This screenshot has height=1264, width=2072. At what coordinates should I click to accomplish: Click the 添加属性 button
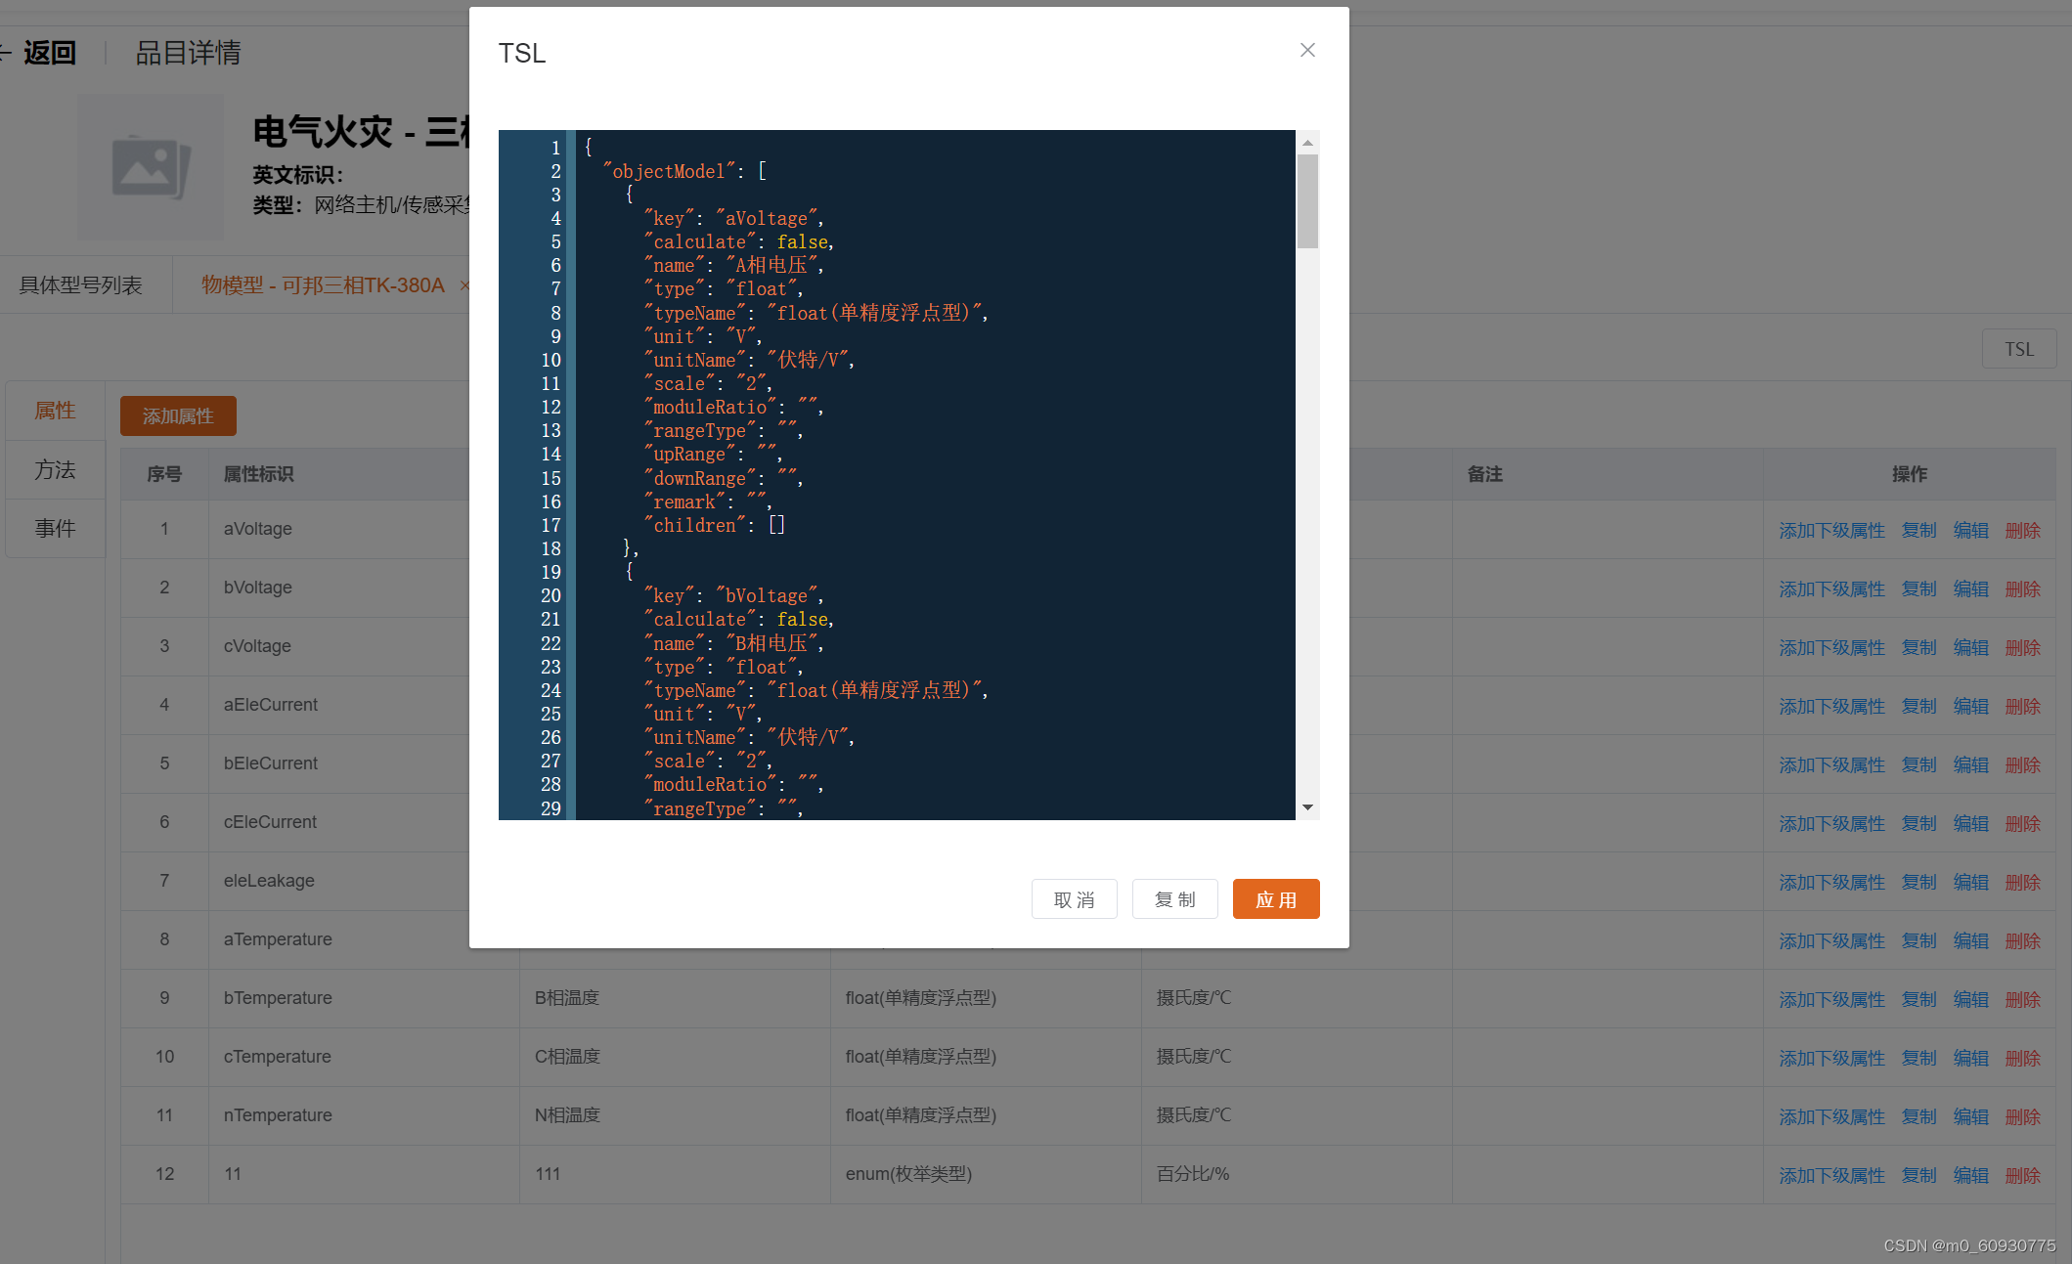pos(178,415)
